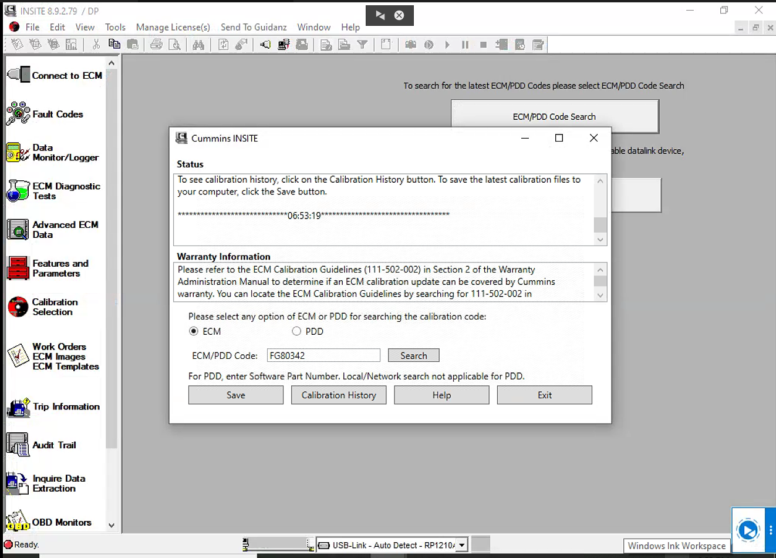
Task: Maximize the Cummins INSITE dialog
Action: [x=559, y=138]
